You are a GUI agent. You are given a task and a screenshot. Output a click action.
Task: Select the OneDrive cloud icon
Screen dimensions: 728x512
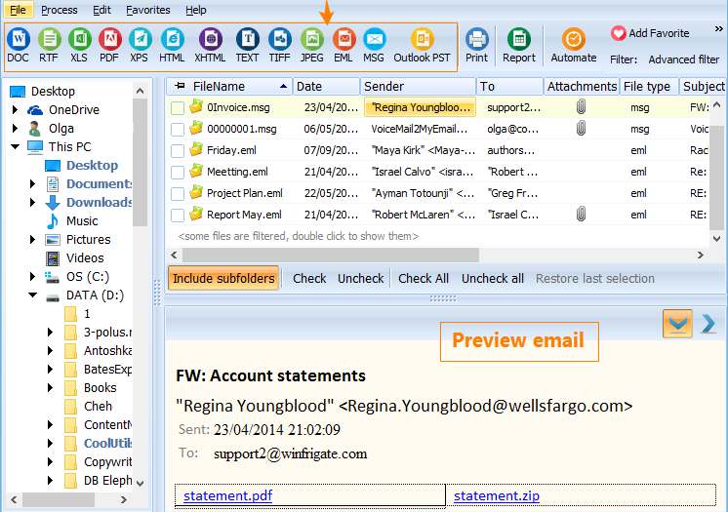(35, 110)
